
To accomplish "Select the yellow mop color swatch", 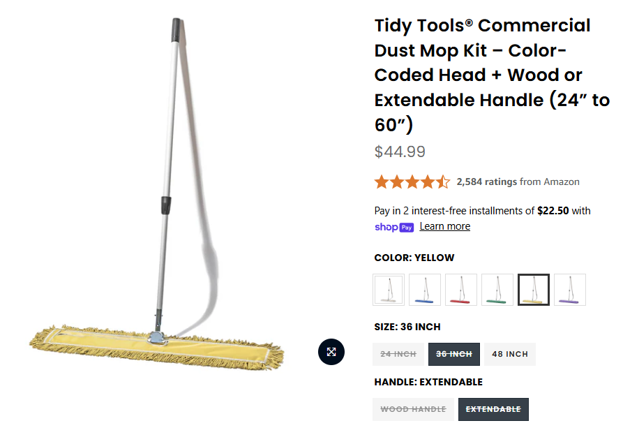I will pyautogui.click(x=534, y=290).
